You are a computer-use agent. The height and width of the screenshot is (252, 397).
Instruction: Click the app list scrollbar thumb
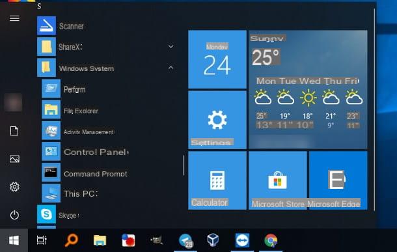pos(184,165)
